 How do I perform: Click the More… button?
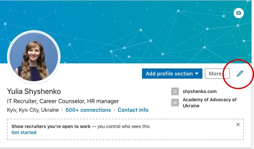pos(217,74)
